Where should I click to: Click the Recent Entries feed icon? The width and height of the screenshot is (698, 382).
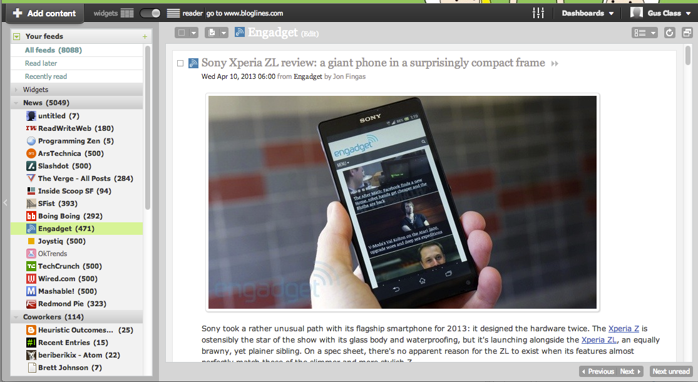point(31,343)
